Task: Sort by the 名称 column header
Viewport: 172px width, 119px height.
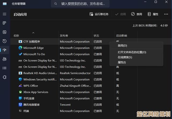Action: tap(16, 35)
